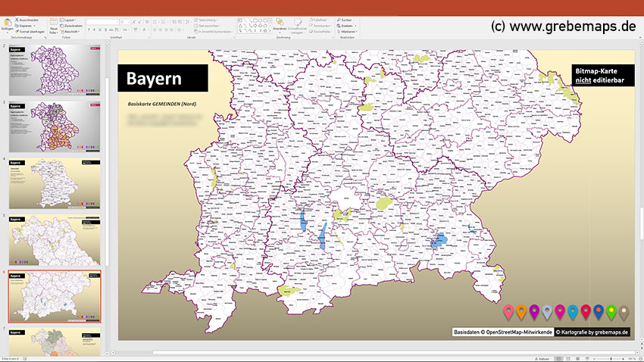The width and height of the screenshot is (644, 362).
Task: Expand the Abschnitt dropdown
Action: [x=70, y=30]
